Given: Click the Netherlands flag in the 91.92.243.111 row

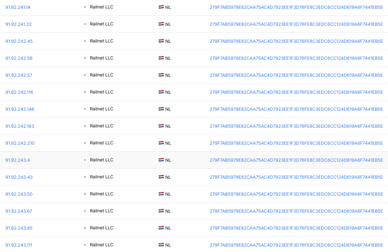Looking at the screenshot, I should tap(161, 245).
